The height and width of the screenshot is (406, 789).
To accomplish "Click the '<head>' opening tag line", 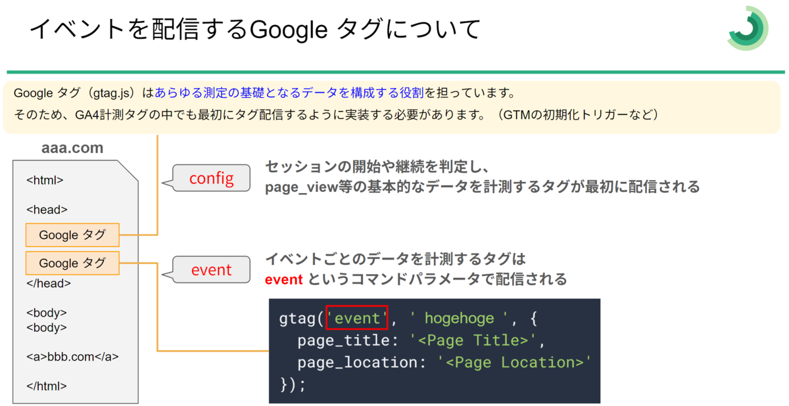I will [x=47, y=210].
